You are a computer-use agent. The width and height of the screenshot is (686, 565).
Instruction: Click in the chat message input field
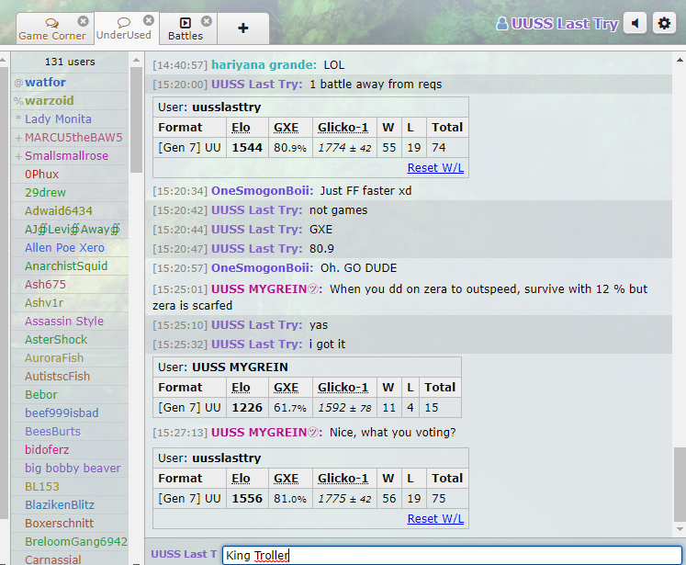point(450,555)
